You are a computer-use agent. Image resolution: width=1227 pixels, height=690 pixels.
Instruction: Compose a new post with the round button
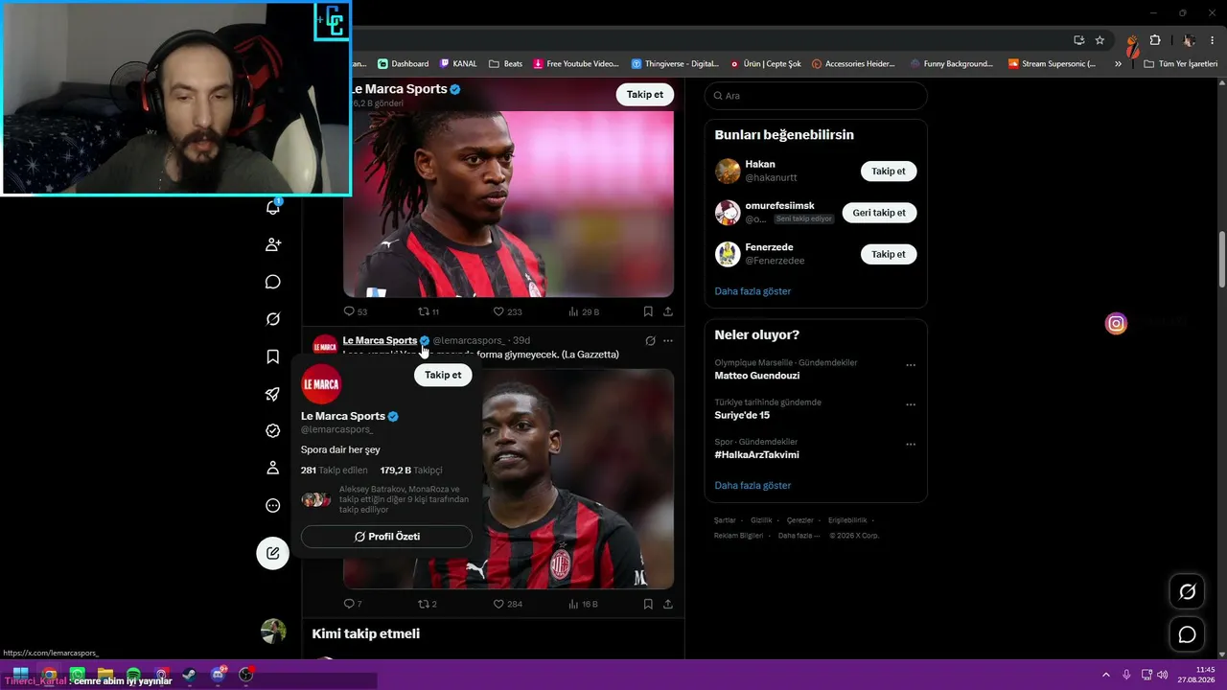273,553
